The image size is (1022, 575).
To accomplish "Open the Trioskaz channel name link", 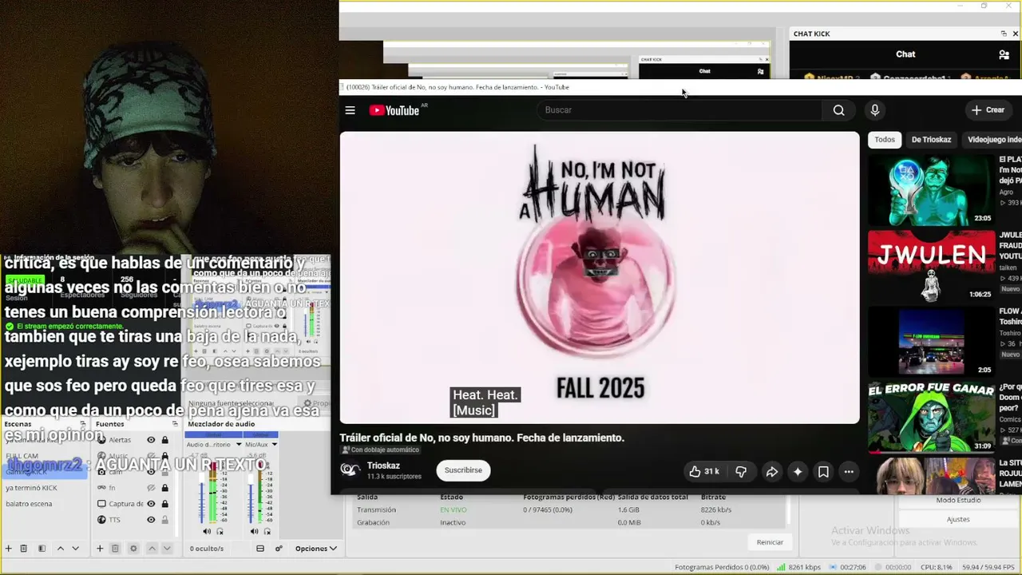I will click(383, 466).
